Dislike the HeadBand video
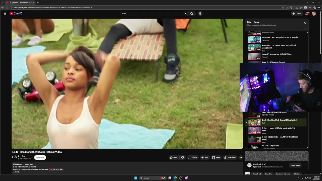 (x=183, y=157)
